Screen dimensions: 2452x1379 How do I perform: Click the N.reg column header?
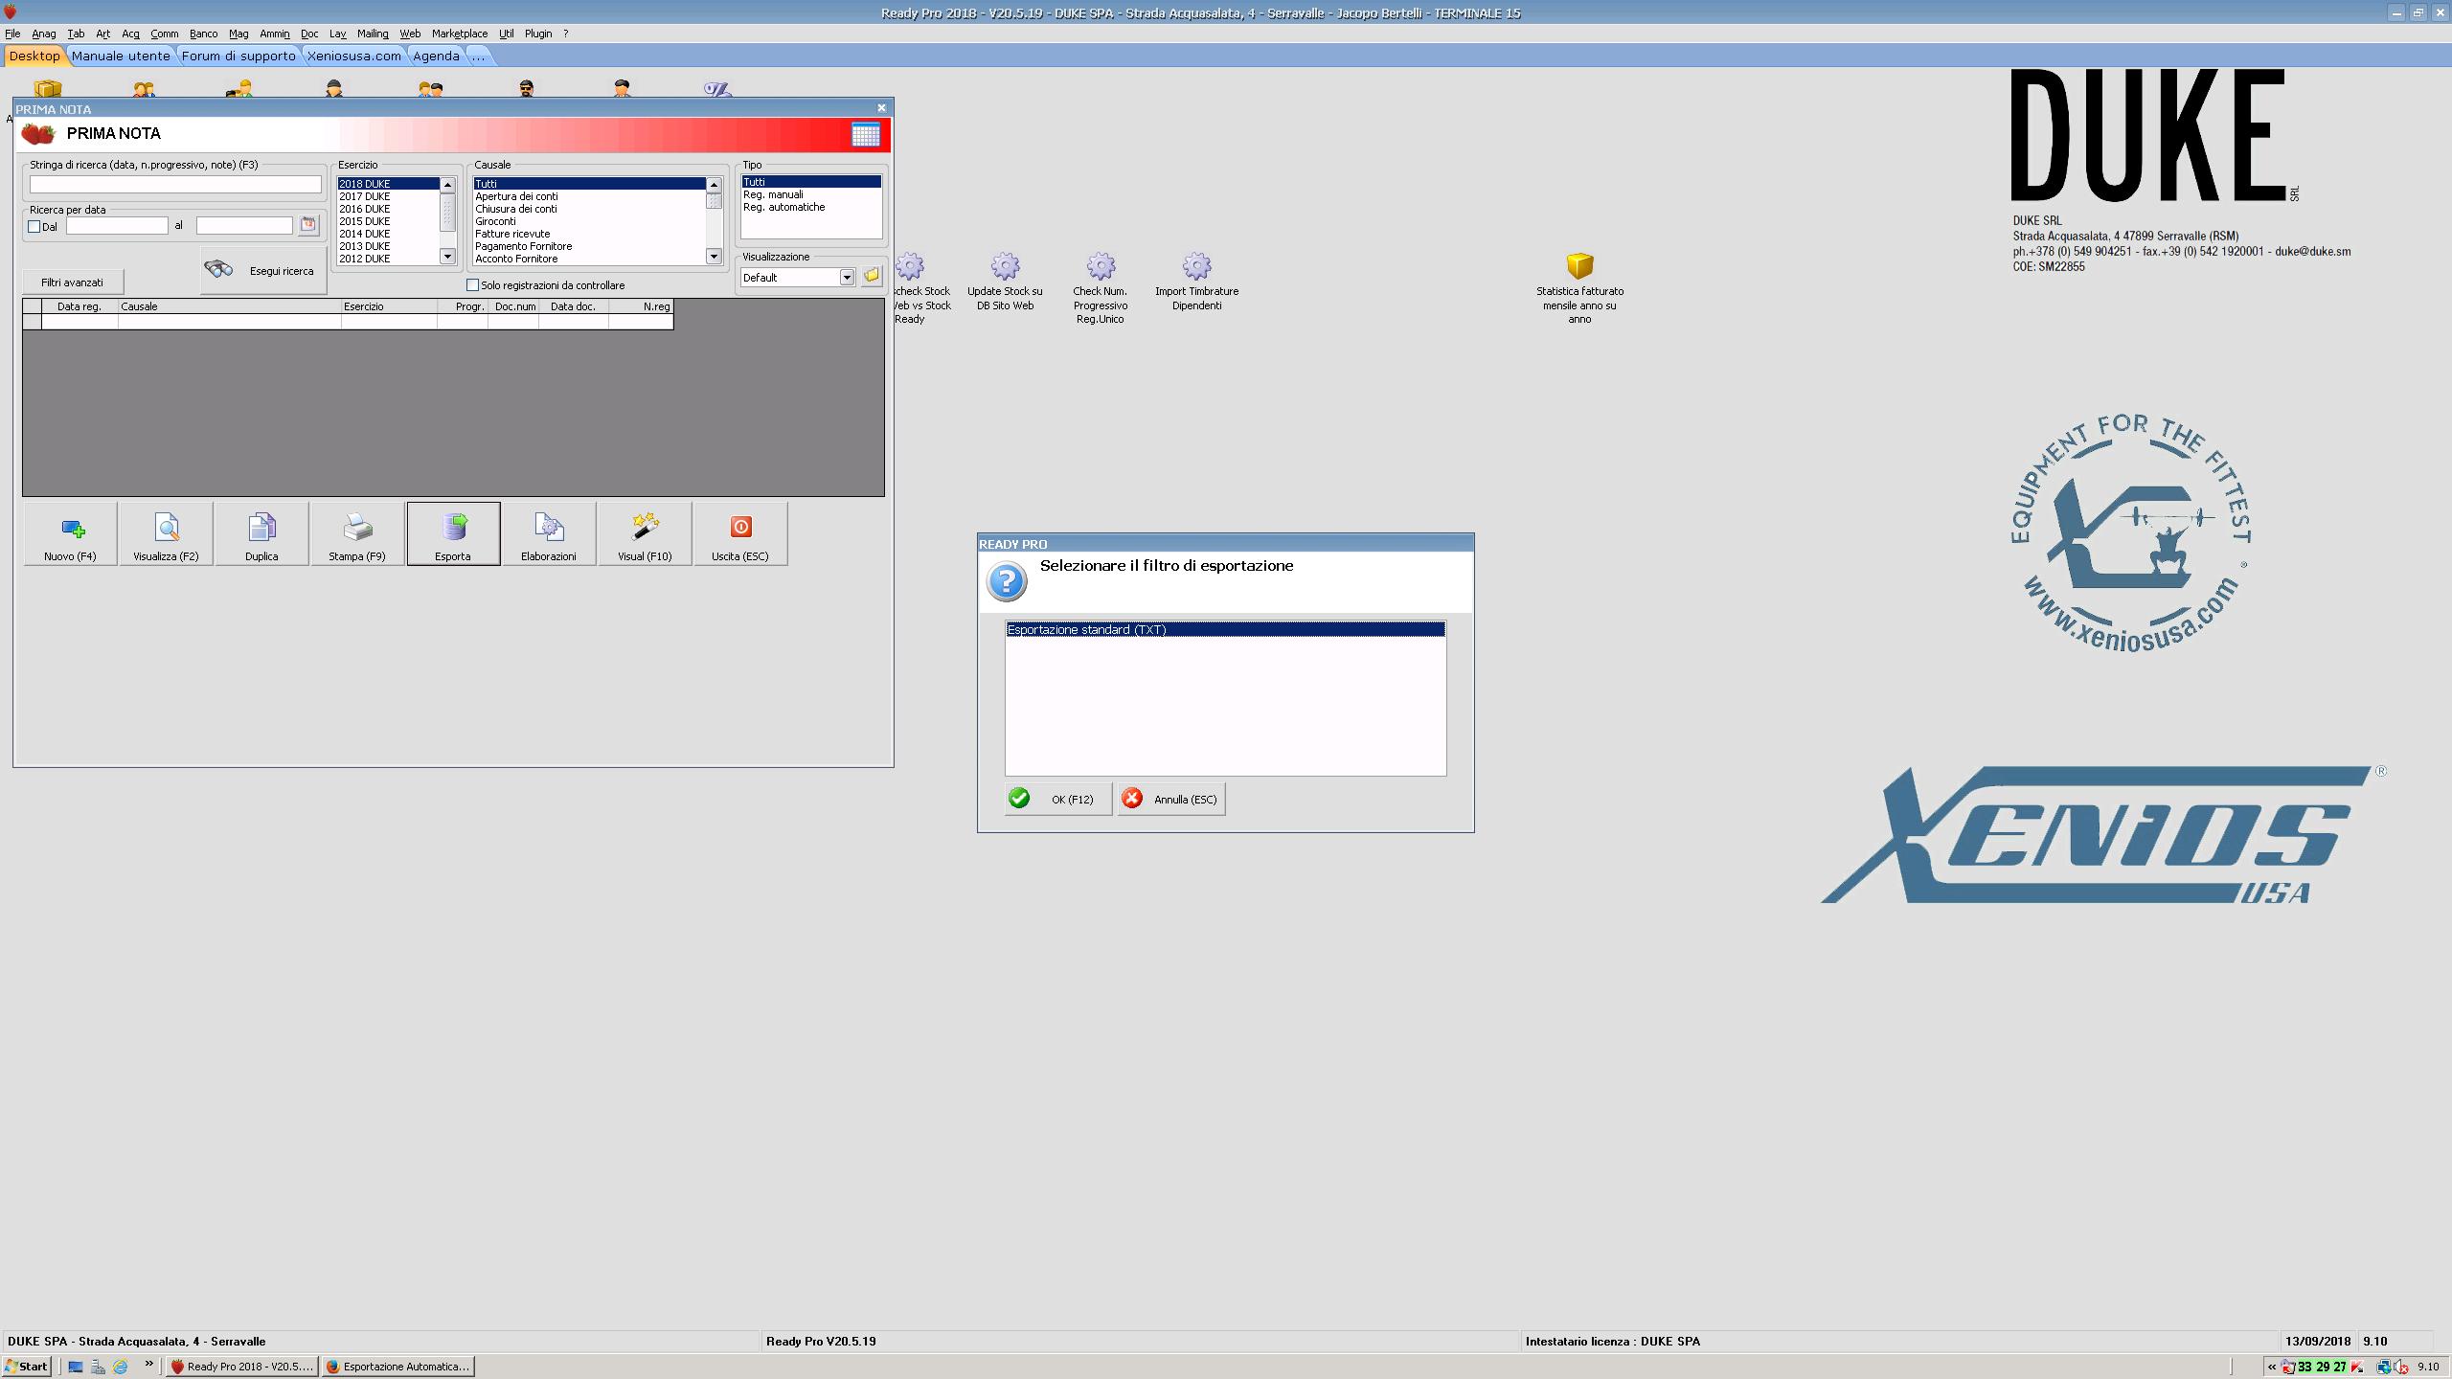(x=641, y=306)
